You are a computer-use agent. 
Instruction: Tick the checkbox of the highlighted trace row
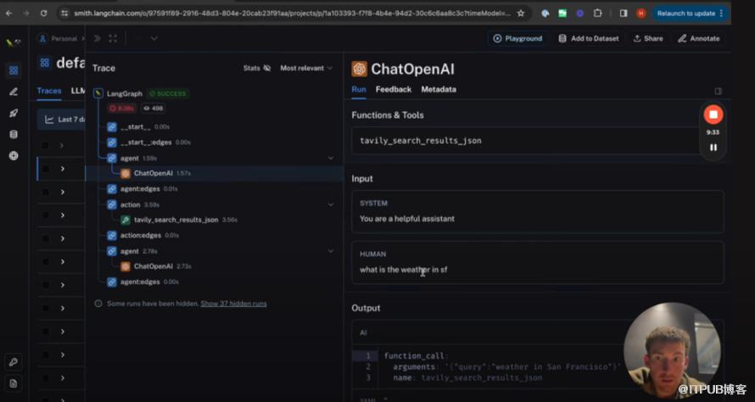coord(46,169)
